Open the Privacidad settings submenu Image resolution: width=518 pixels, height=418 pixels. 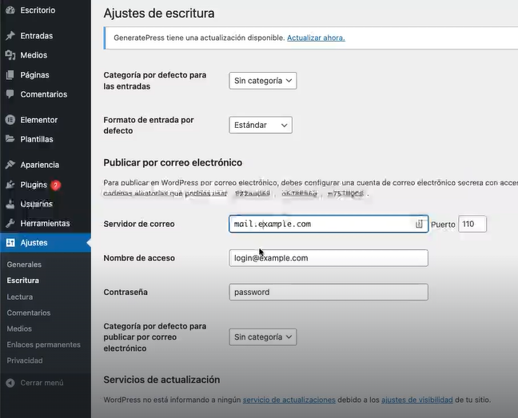coord(25,360)
